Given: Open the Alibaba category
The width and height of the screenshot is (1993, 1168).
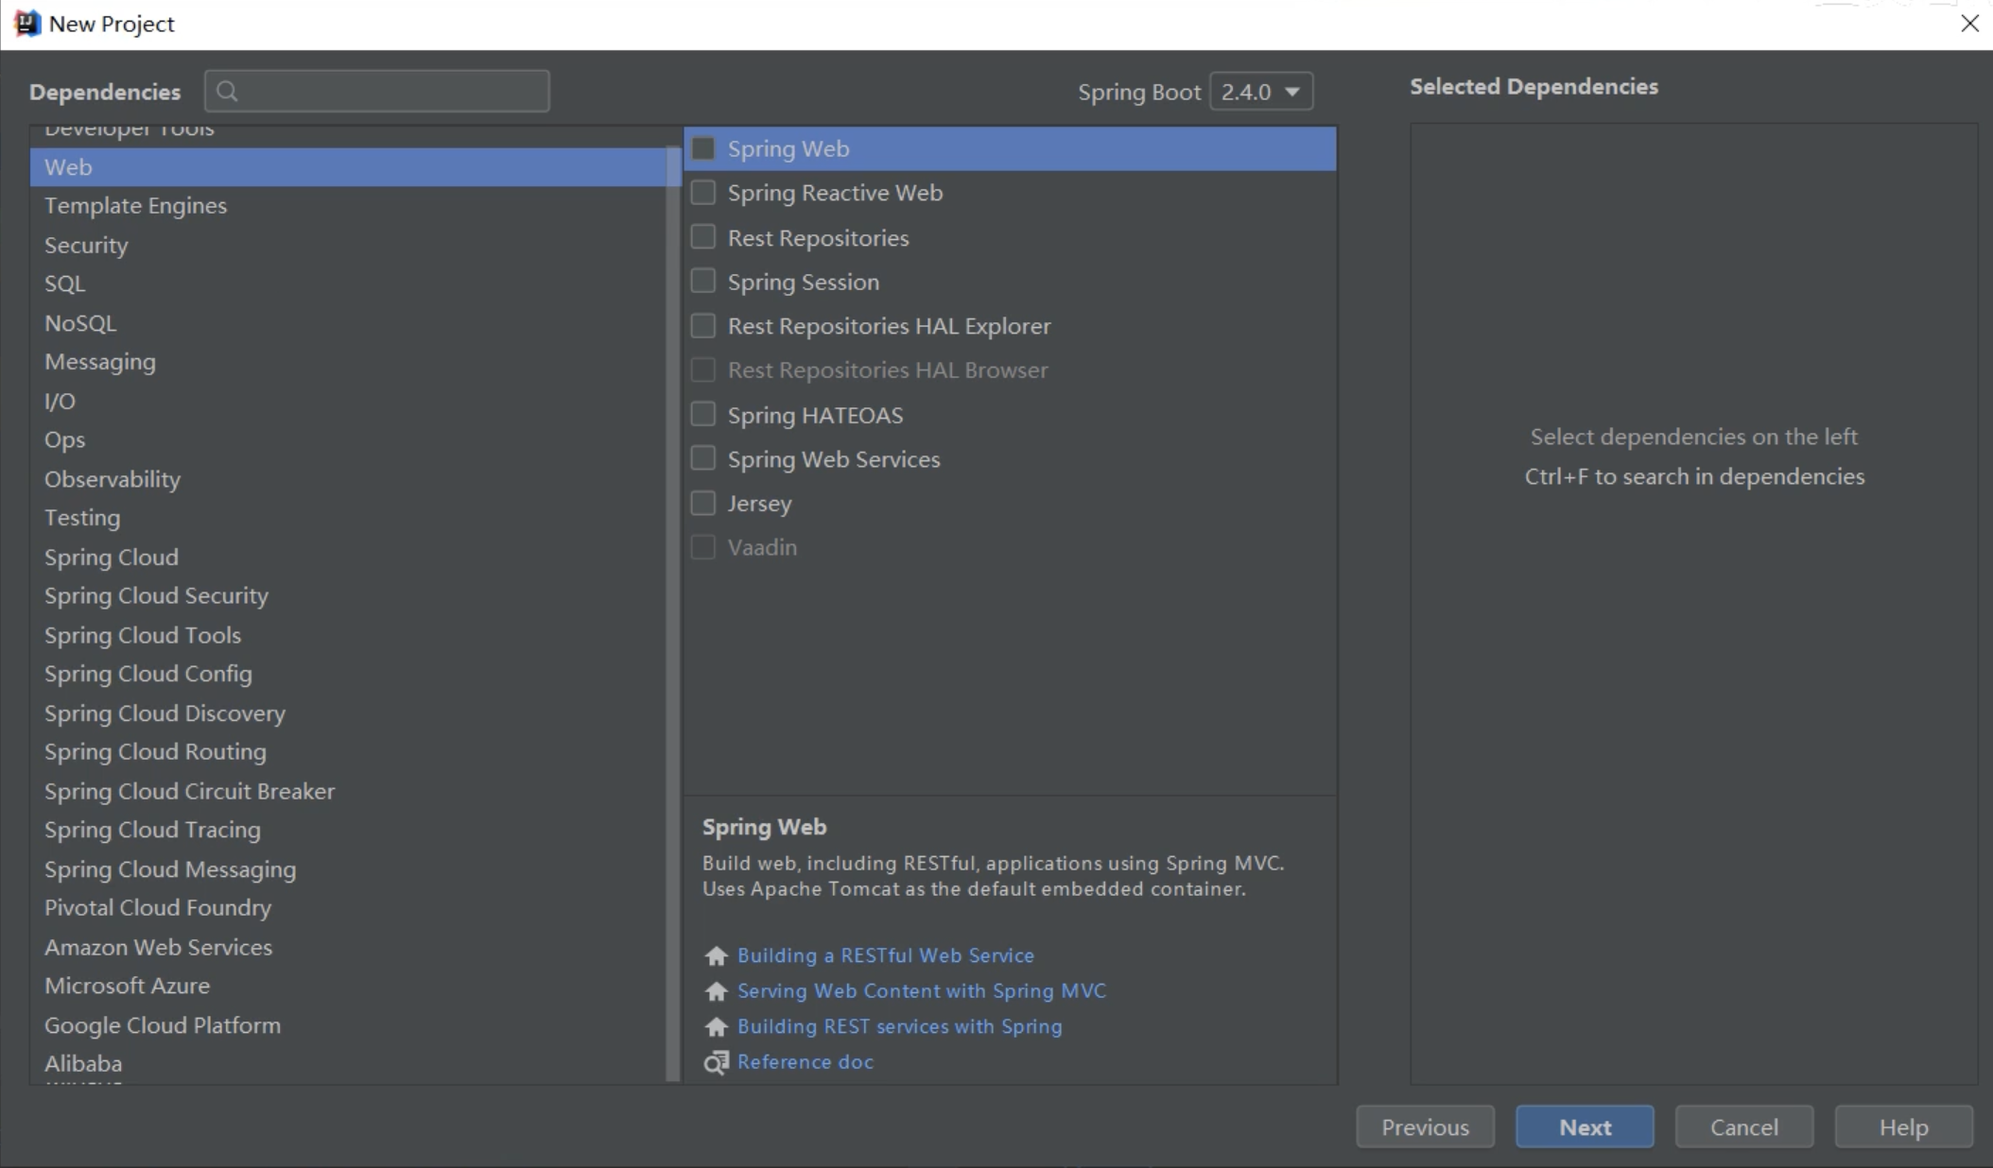Looking at the screenshot, I should click(349, 1064).
